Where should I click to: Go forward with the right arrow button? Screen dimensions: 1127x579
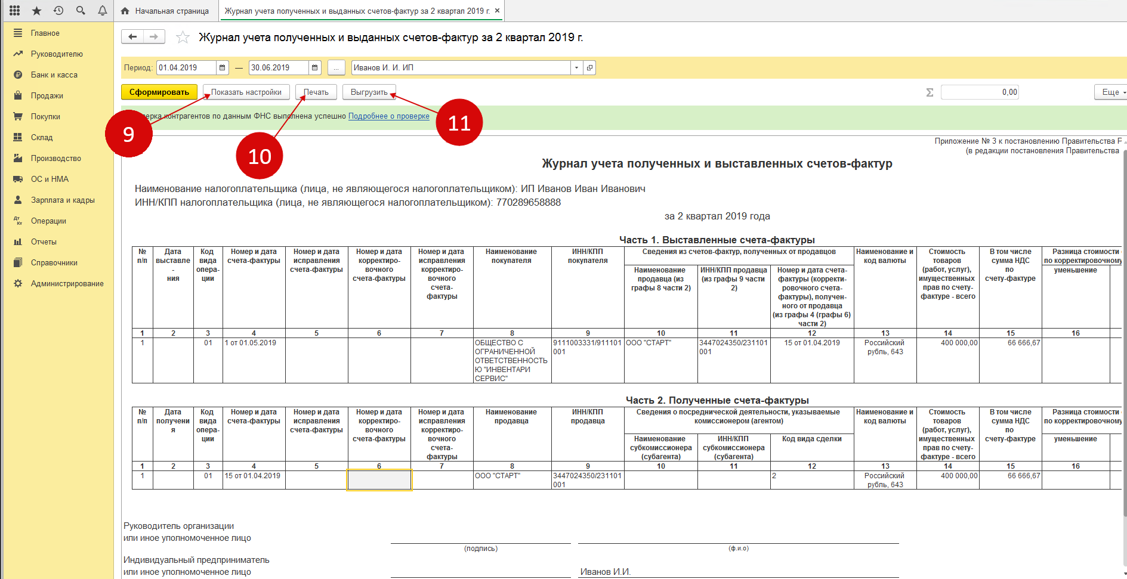click(x=154, y=37)
